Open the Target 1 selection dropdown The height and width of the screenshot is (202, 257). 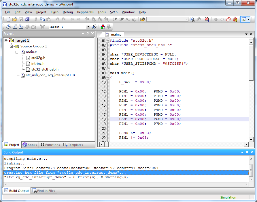click(88, 27)
